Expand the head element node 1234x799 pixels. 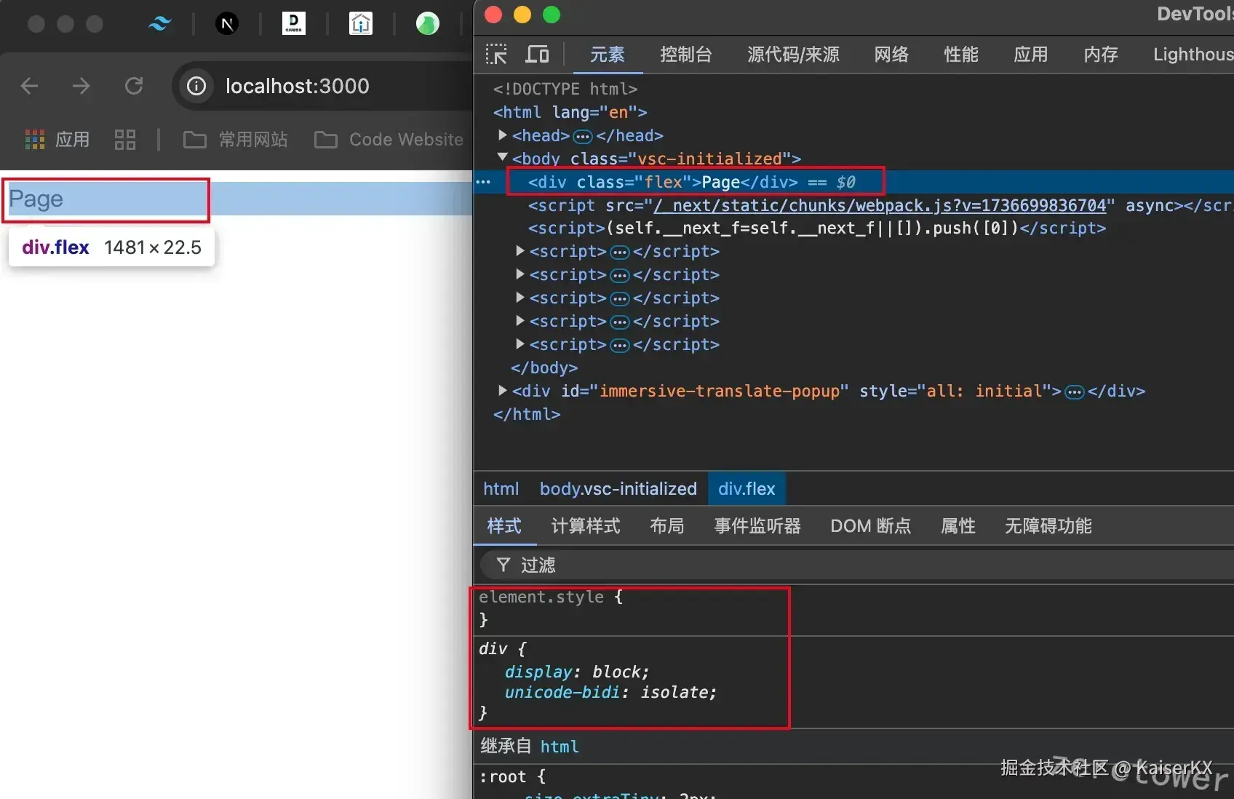point(502,135)
